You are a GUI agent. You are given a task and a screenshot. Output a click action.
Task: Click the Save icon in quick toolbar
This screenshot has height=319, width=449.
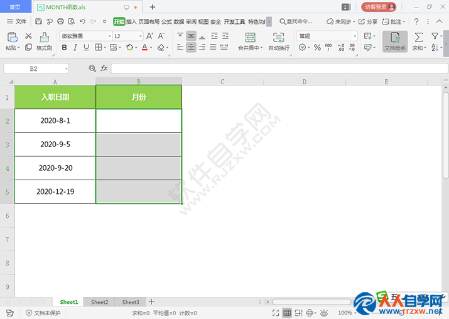[39, 21]
